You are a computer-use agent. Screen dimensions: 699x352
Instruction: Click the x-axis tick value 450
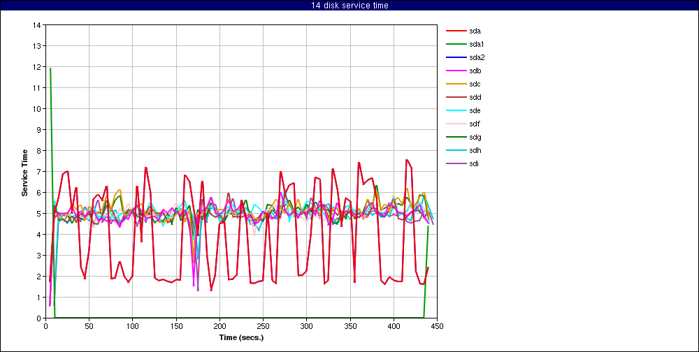(437, 325)
